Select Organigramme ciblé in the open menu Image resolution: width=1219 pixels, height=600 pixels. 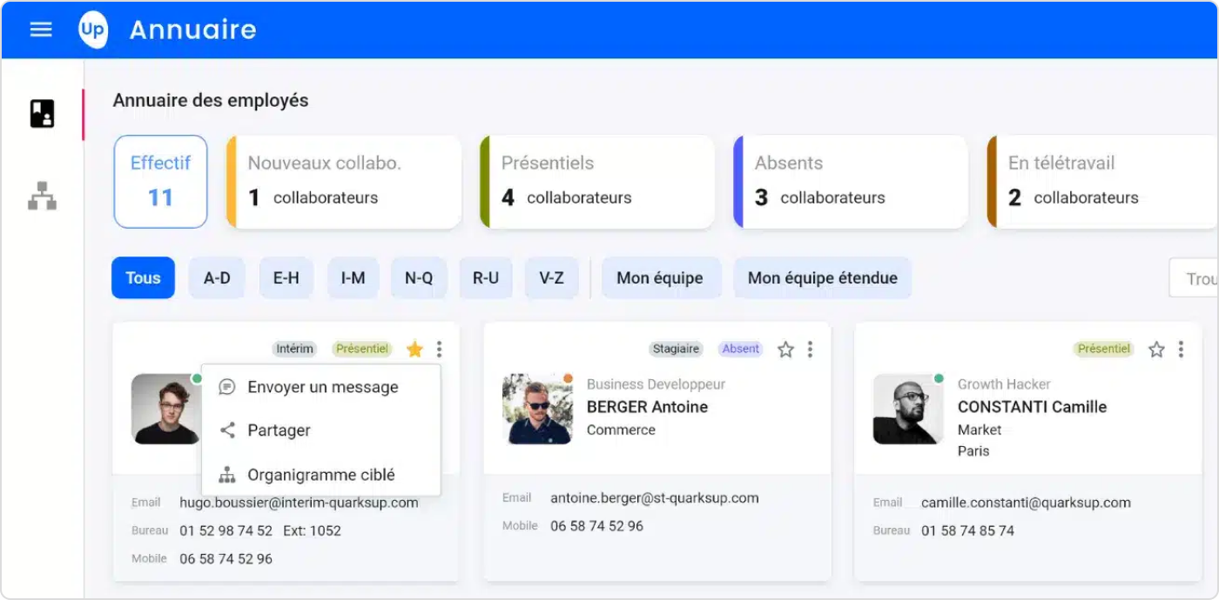tap(320, 475)
